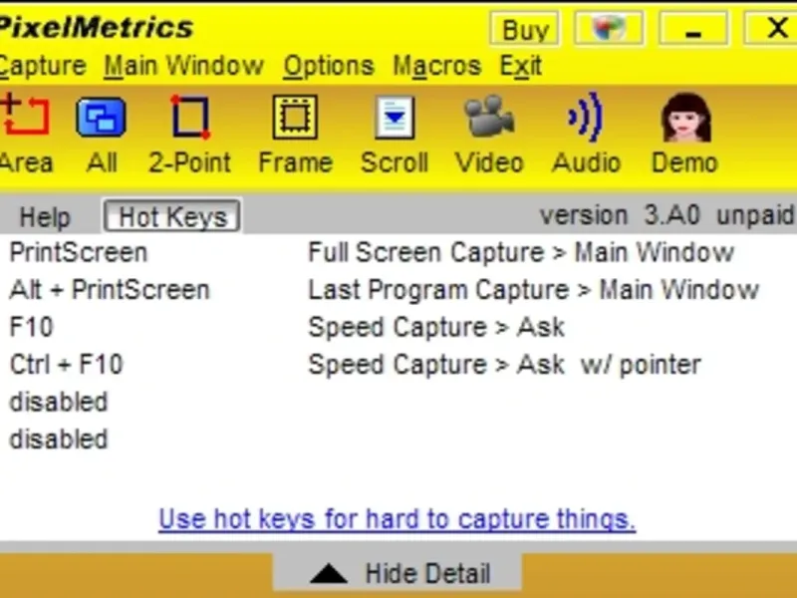
Task: Open the Capture menu
Action: [x=43, y=66]
